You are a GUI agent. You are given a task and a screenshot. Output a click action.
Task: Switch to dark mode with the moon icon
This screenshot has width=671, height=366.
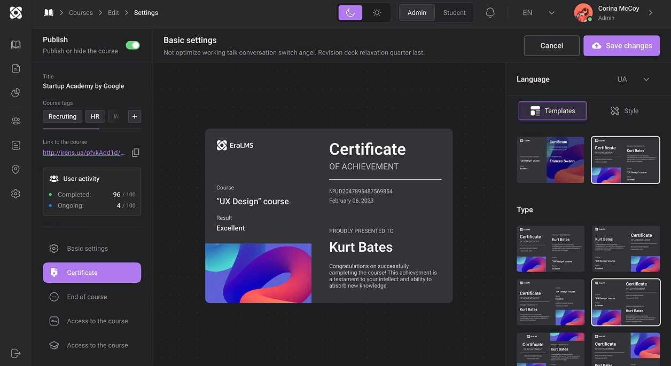pyautogui.click(x=350, y=13)
